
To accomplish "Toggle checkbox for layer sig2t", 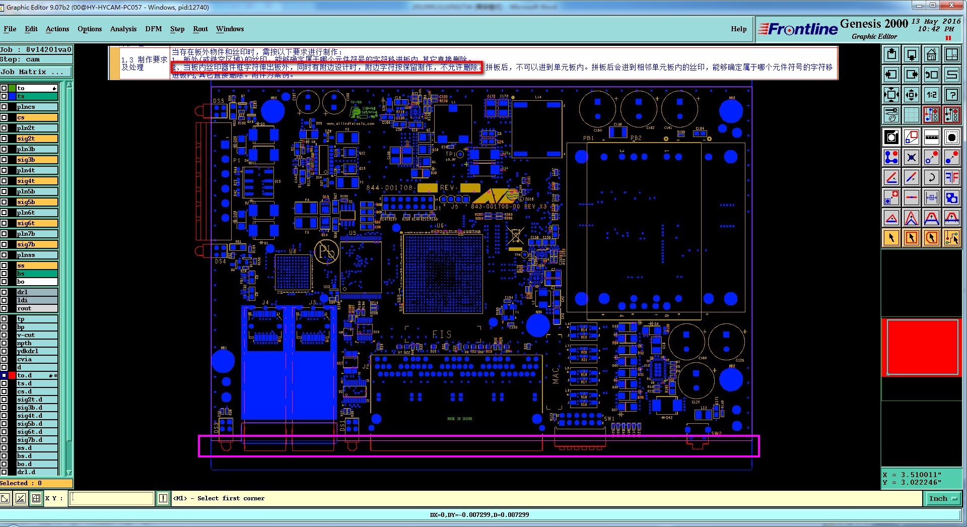I will 4,139.
